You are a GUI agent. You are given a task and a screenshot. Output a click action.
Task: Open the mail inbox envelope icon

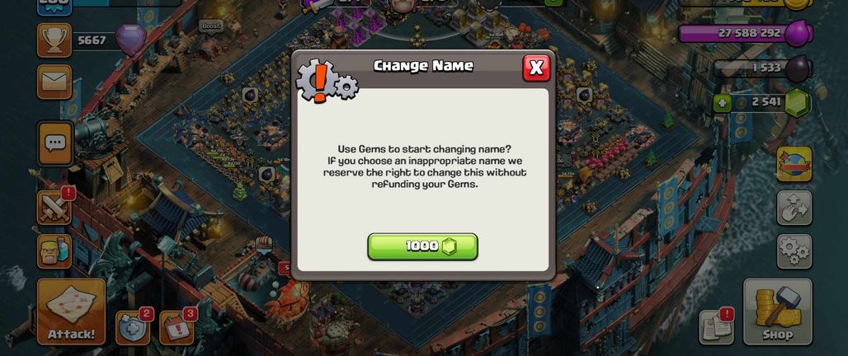pyautogui.click(x=54, y=82)
